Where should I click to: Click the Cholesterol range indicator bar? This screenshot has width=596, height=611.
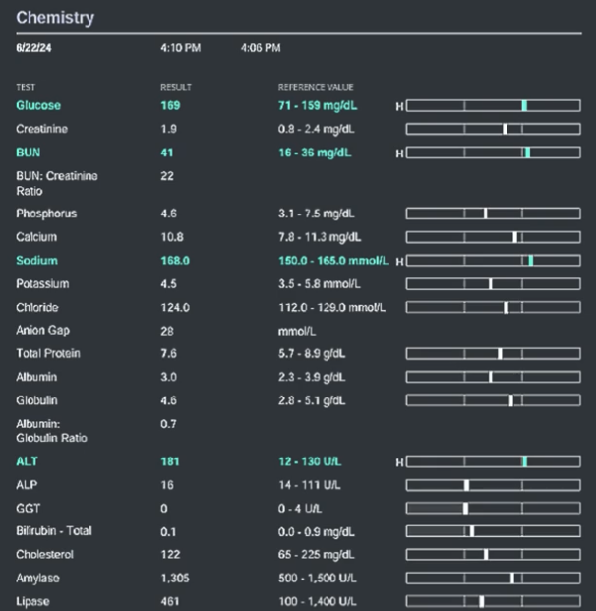(x=493, y=555)
